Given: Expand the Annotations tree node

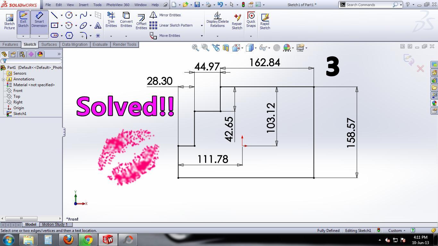Looking at the screenshot, I should (3, 79).
